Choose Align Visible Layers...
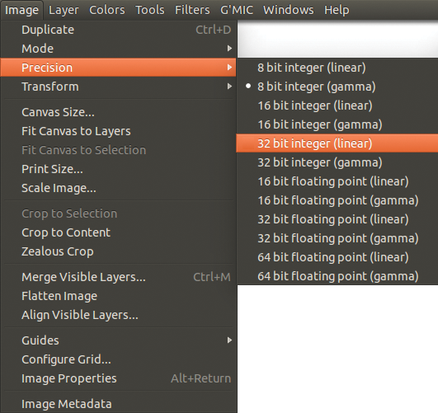 pyautogui.click(x=119, y=315)
